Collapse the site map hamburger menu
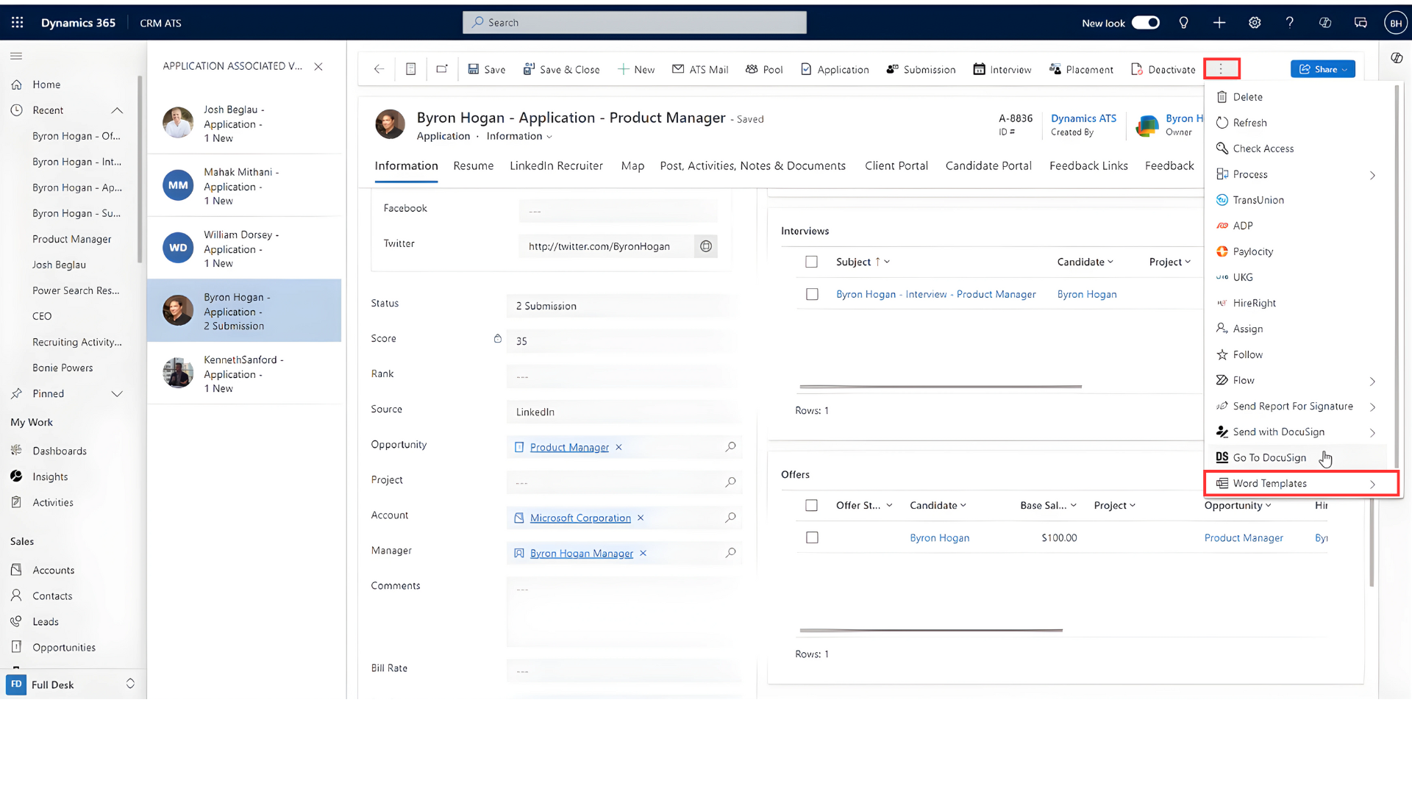The image size is (1412, 794). click(16, 56)
